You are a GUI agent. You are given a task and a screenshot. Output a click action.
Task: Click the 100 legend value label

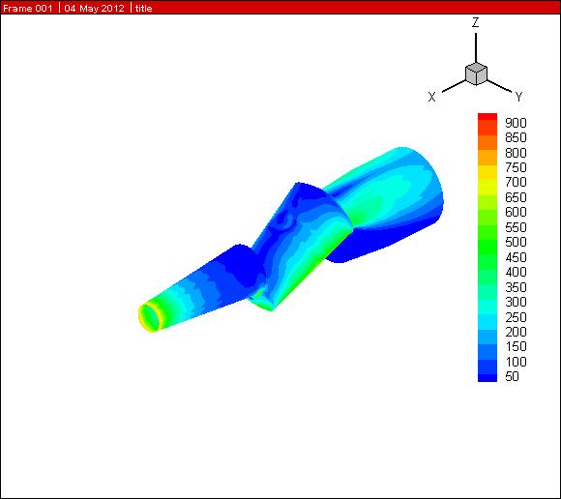point(516,362)
